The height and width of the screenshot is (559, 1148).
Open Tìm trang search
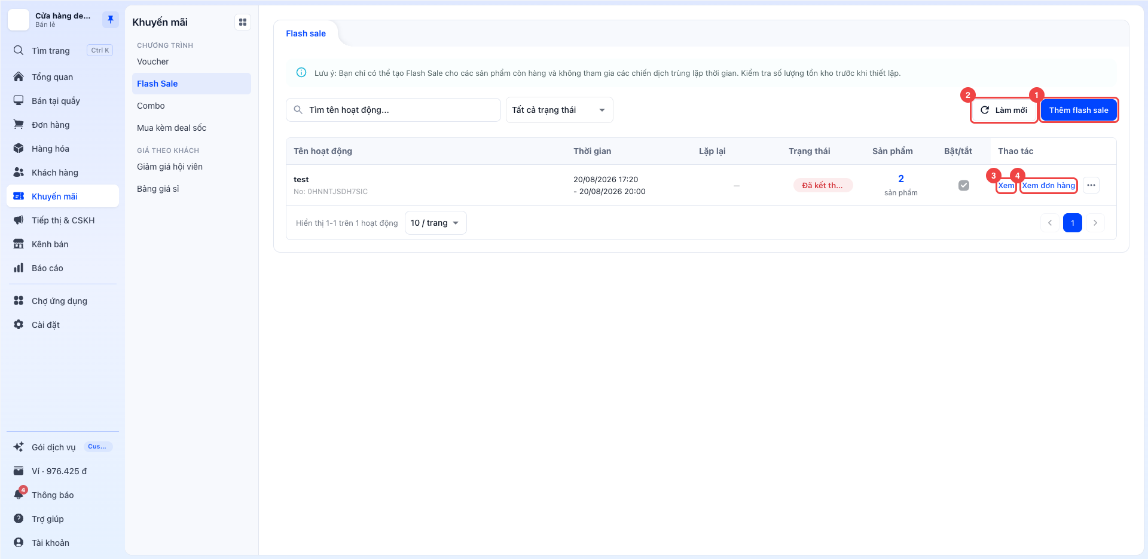(63, 51)
